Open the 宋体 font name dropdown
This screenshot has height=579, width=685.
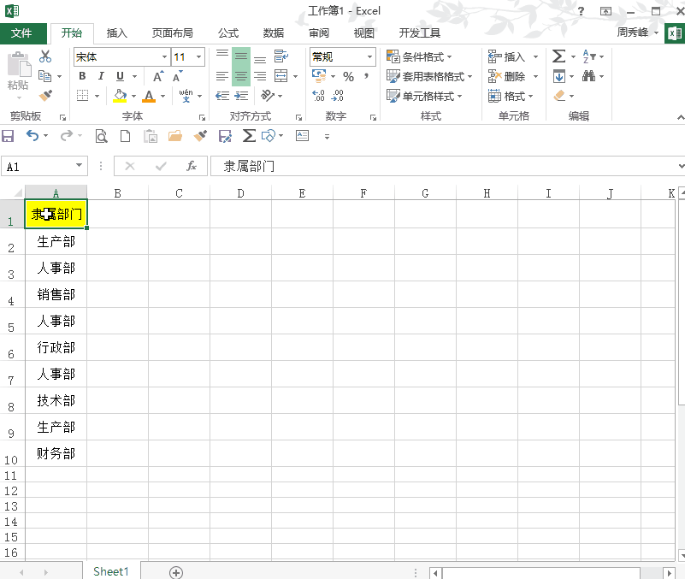click(165, 56)
